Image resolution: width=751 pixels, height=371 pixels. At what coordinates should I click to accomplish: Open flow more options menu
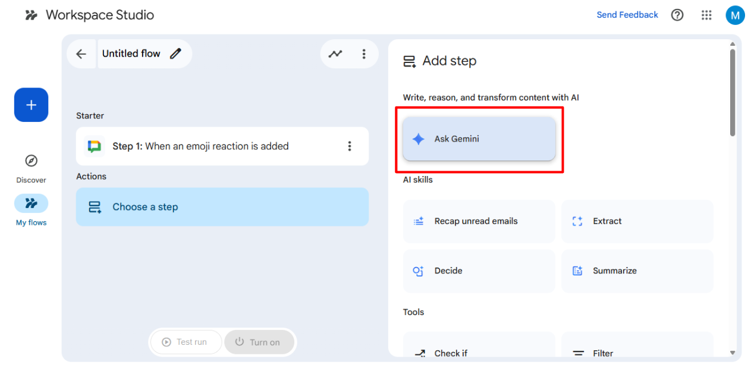pos(364,54)
